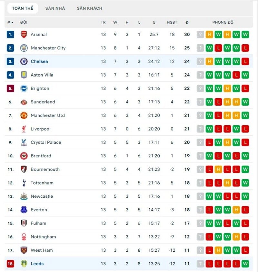Click the Sunderland team name

(x=44, y=102)
